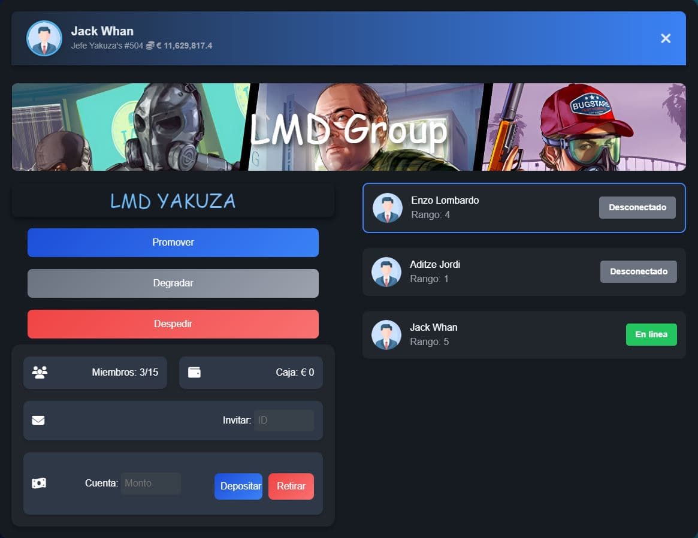The width and height of the screenshot is (698, 538).
Task: Click the LMD YAKUZA title
Action: point(173,201)
